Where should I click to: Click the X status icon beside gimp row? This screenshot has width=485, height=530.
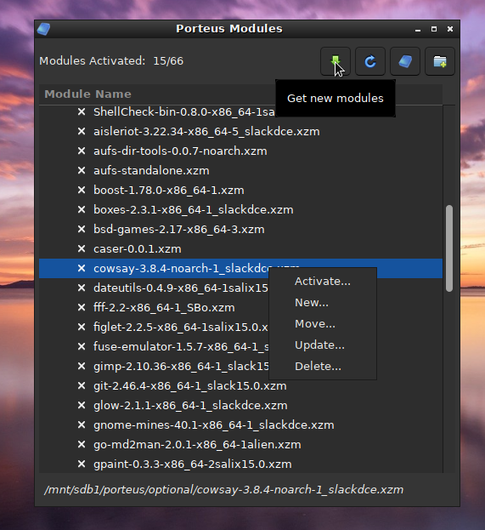pos(82,366)
